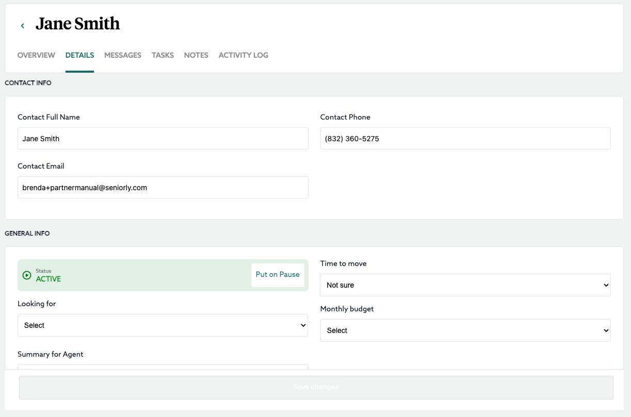Click the Summary for Agent text box
Image resolution: width=631 pixels, height=417 pixels.
point(163,367)
